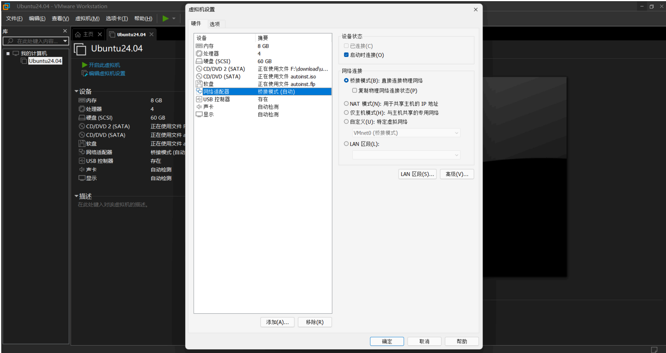Click the green power-on play toolbar icon

click(165, 19)
